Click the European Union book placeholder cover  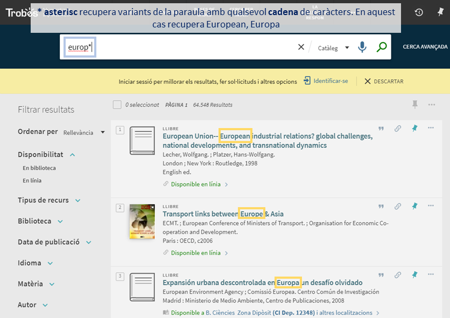[142, 140]
